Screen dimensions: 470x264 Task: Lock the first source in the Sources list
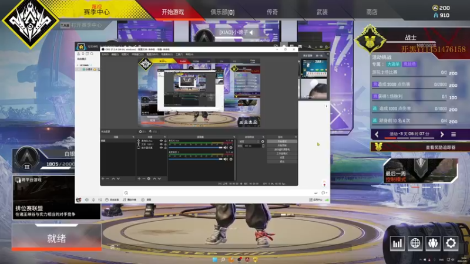pyautogui.click(x=166, y=141)
